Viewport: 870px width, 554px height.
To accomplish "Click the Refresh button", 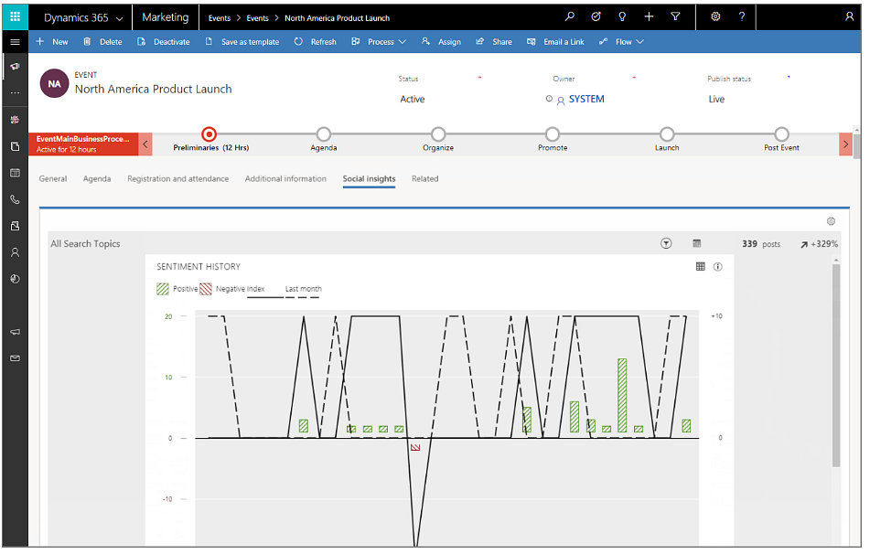I will pos(315,41).
